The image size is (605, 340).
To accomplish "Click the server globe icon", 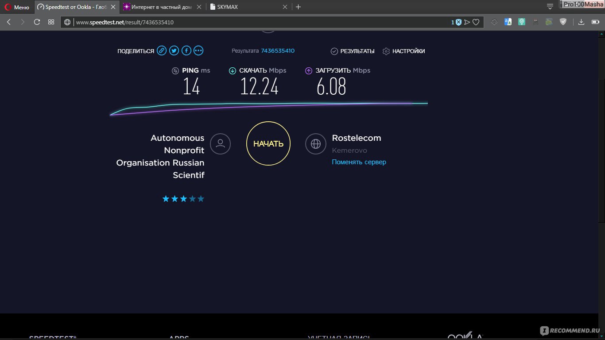I will pos(316,144).
